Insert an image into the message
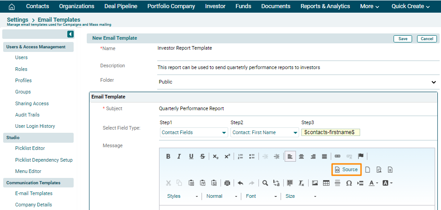This screenshot has width=441, height=210. click(x=315, y=183)
